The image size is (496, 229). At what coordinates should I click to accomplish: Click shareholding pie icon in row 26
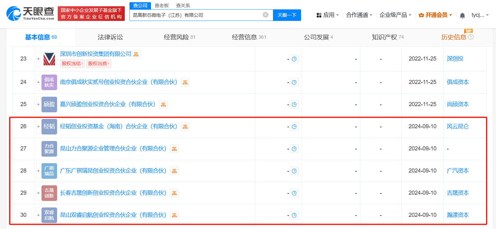[294, 127]
